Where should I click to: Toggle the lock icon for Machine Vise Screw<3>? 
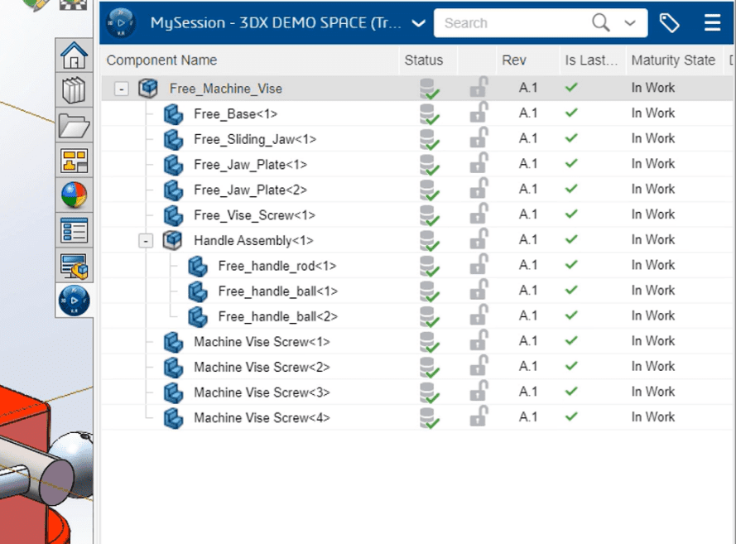click(479, 392)
